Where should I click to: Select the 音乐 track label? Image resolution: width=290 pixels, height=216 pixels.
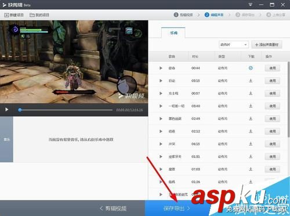[6, 139]
